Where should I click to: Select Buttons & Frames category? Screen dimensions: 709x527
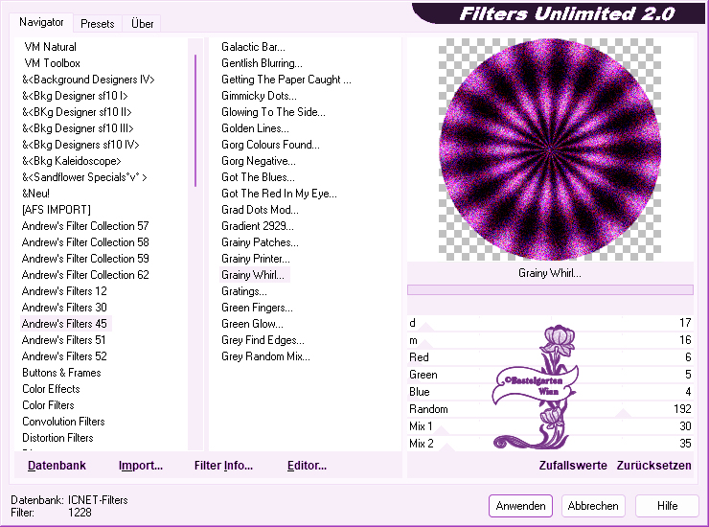(x=61, y=373)
